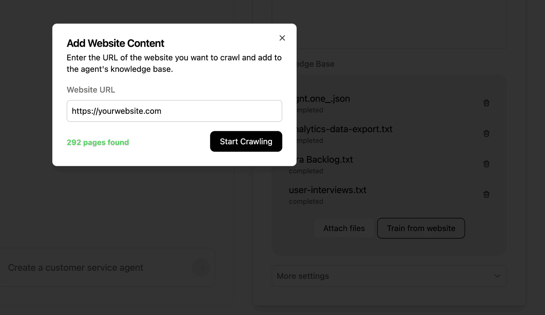Delete the .json file using its trash icon
The image size is (545, 315).
(486, 103)
